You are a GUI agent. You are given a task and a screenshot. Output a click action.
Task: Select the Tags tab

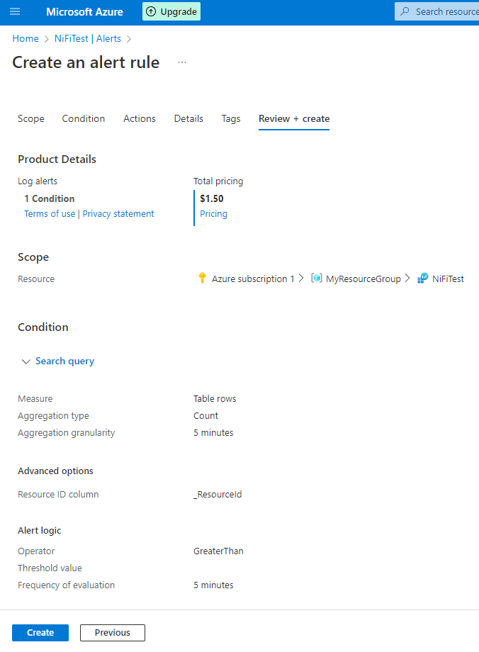[231, 119]
